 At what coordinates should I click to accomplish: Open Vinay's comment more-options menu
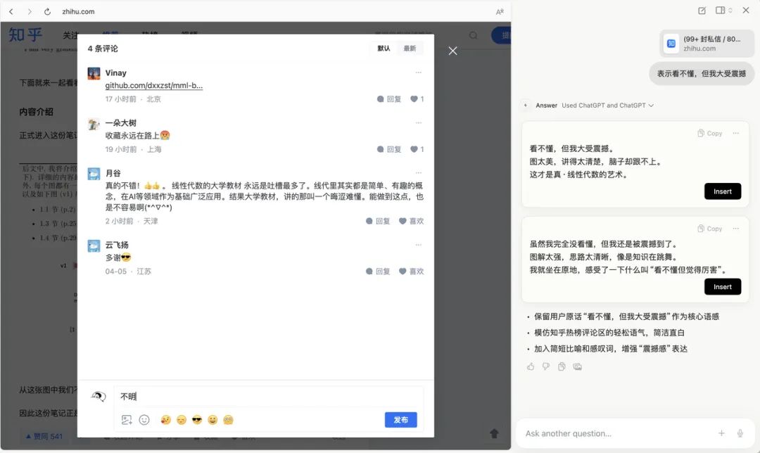point(419,73)
